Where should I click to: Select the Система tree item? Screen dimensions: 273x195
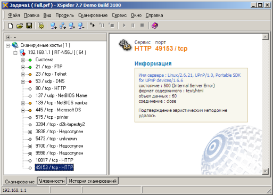click(44, 60)
